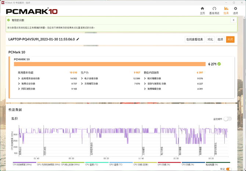Select the 应用程序启动 marker on the chart
Viewport: 246px width, 171px height.
pyautogui.click(x=91, y=149)
